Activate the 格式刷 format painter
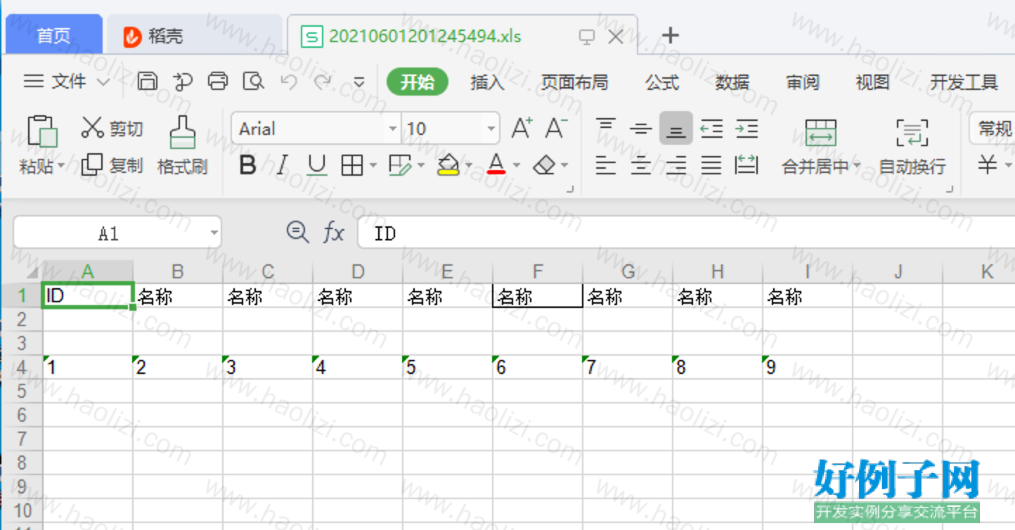 tap(183, 146)
